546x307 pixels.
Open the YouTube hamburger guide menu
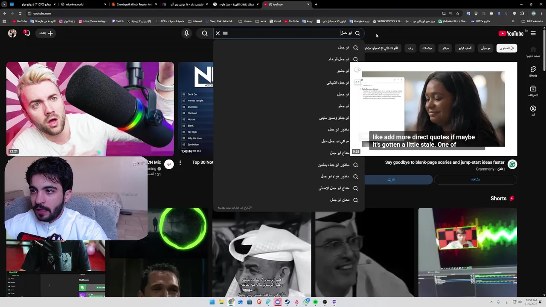point(533,33)
